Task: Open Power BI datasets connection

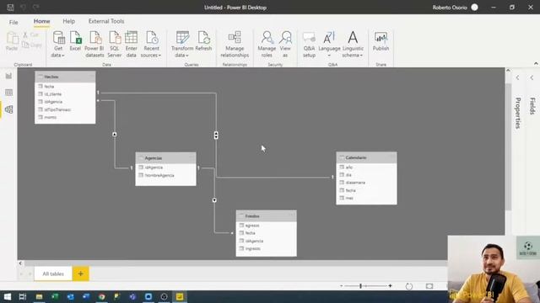Action: (x=94, y=44)
